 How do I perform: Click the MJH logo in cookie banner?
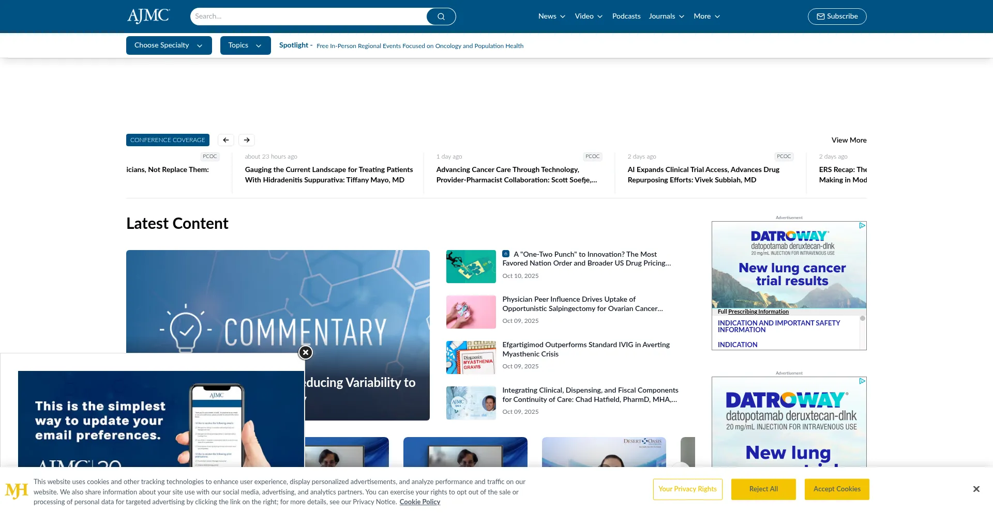(x=17, y=491)
